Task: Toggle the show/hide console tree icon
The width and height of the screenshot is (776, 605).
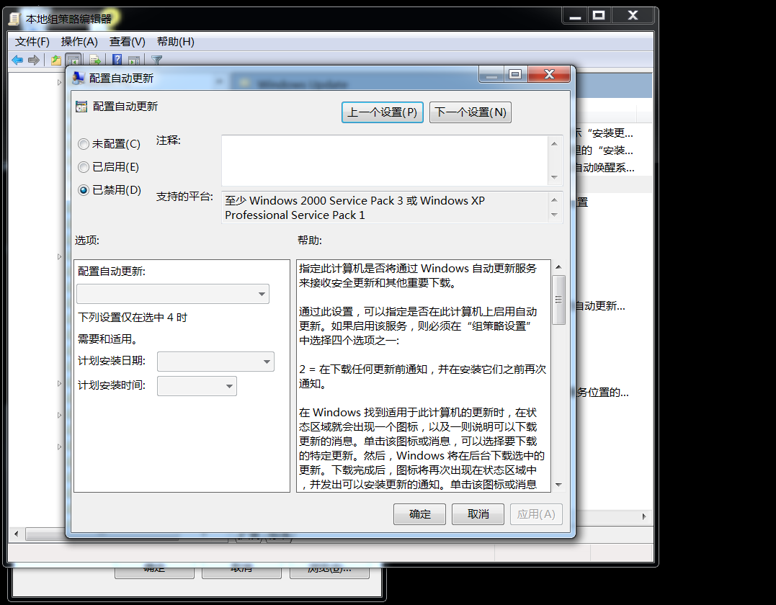Action: click(x=73, y=60)
